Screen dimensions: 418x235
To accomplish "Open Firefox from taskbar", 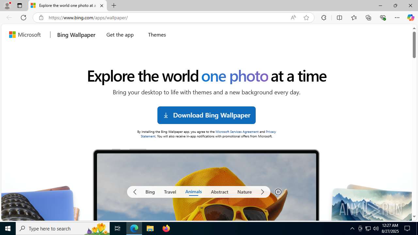I will 166,228.
